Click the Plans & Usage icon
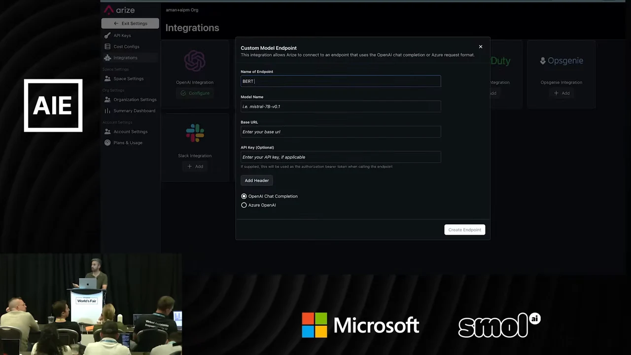Image resolution: width=631 pixels, height=355 pixels. tap(107, 142)
